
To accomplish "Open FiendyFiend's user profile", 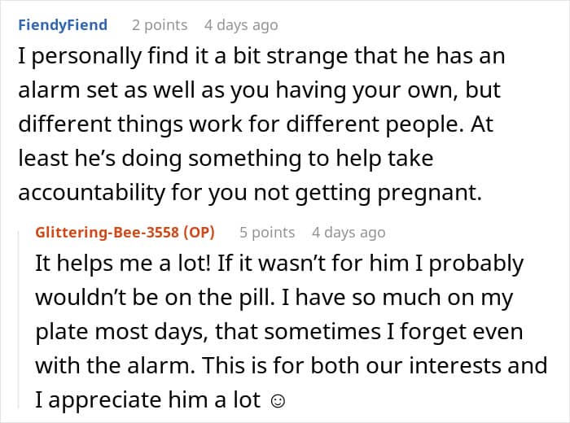I will coord(62,25).
